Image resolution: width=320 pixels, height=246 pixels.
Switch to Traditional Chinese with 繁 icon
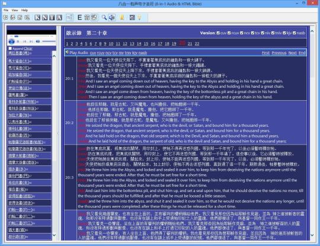coord(94,18)
